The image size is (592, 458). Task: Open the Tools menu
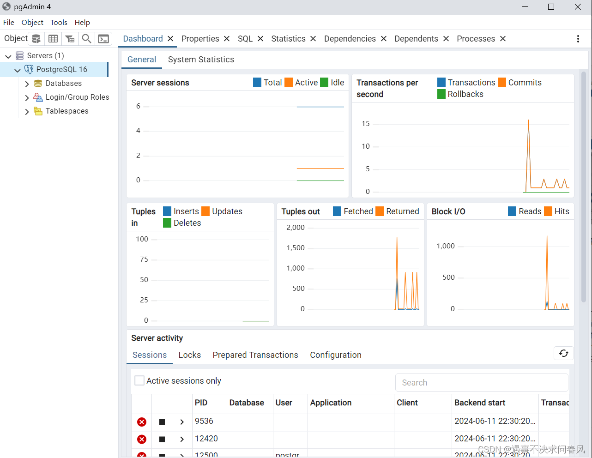pos(59,23)
